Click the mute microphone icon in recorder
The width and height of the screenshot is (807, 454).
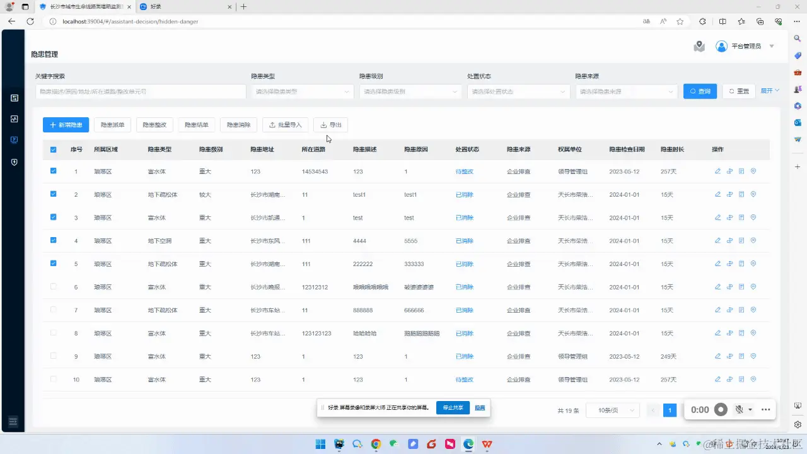point(740,409)
